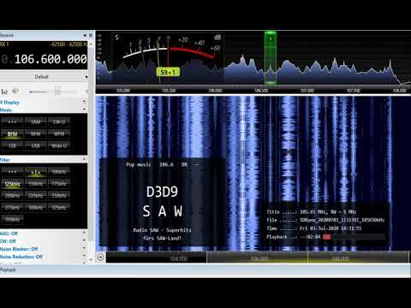Close the Receive panel
The image size is (411, 308).
tap(91, 35)
